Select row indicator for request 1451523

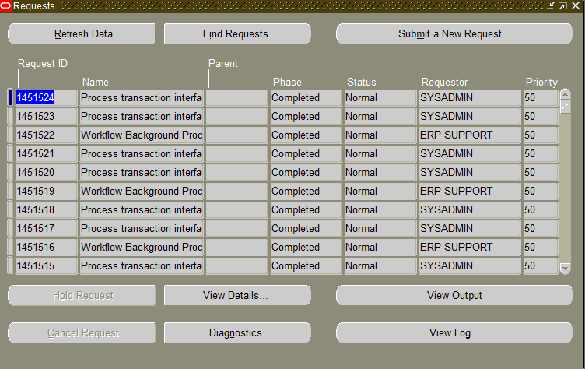coord(10,117)
